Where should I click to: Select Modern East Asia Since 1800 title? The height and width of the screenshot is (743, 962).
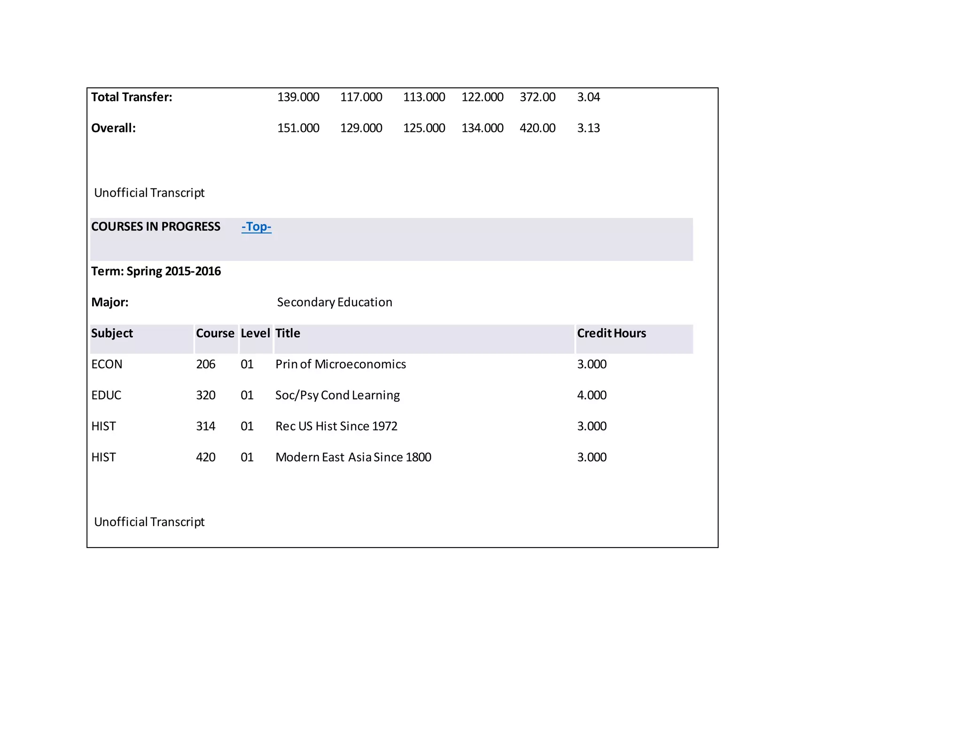click(x=353, y=457)
